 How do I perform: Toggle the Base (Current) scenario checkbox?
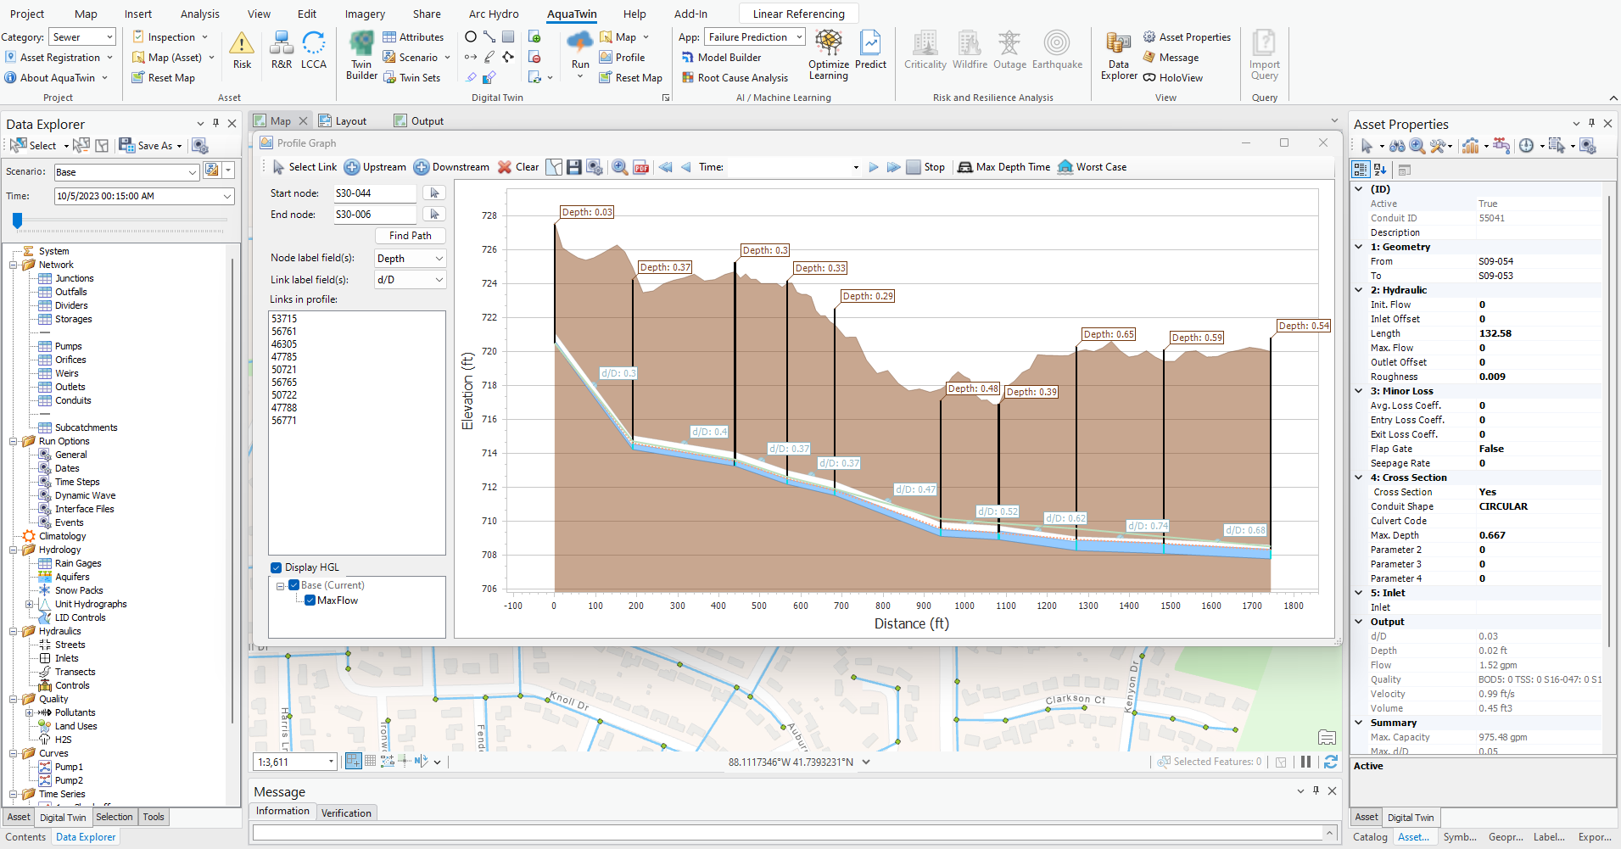(294, 585)
